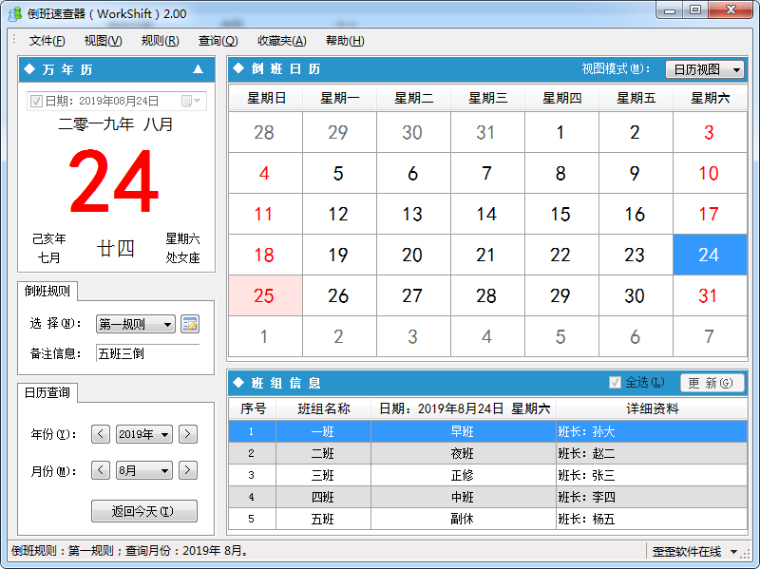The height and width of the screenshot is (569, 760).
Task: Click the 序号 column header
Action: [253, 408]
